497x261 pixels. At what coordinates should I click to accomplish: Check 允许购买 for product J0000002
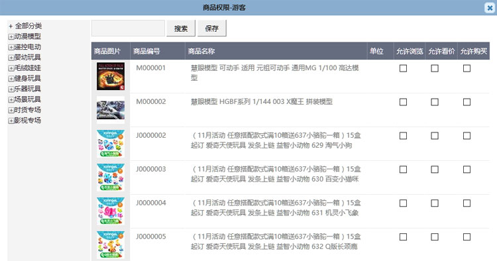coord(467,136)
